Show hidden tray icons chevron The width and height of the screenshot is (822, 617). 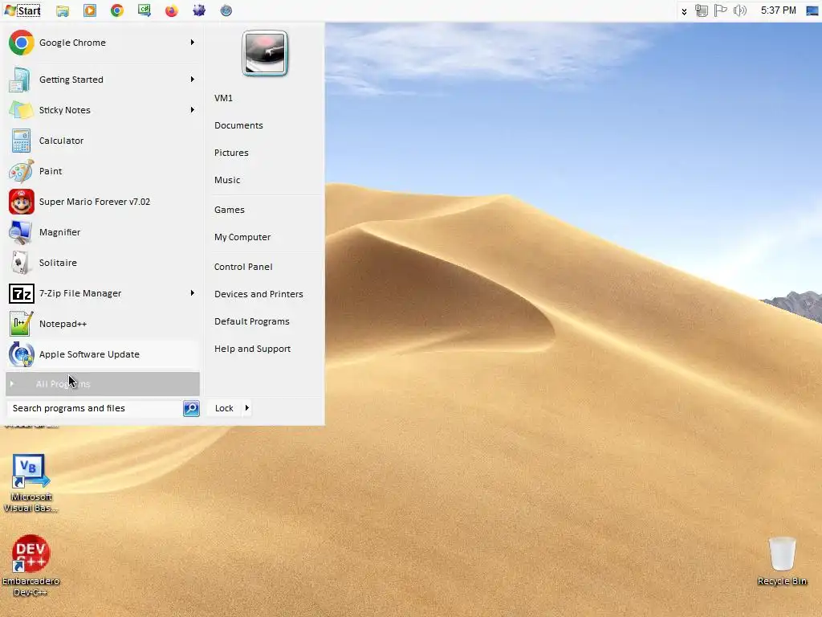tap(684, 11)
